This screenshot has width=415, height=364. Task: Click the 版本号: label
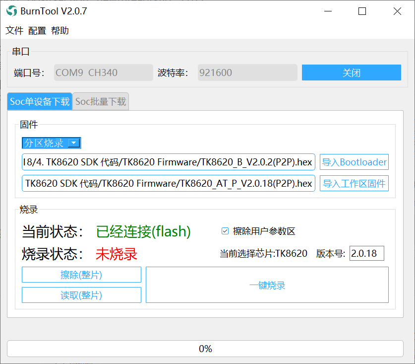[x=331, y=254]
